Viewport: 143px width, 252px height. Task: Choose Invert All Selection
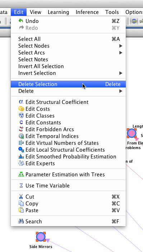tap(68, 66)
